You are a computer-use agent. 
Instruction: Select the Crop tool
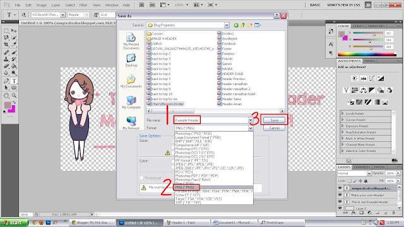6,45
